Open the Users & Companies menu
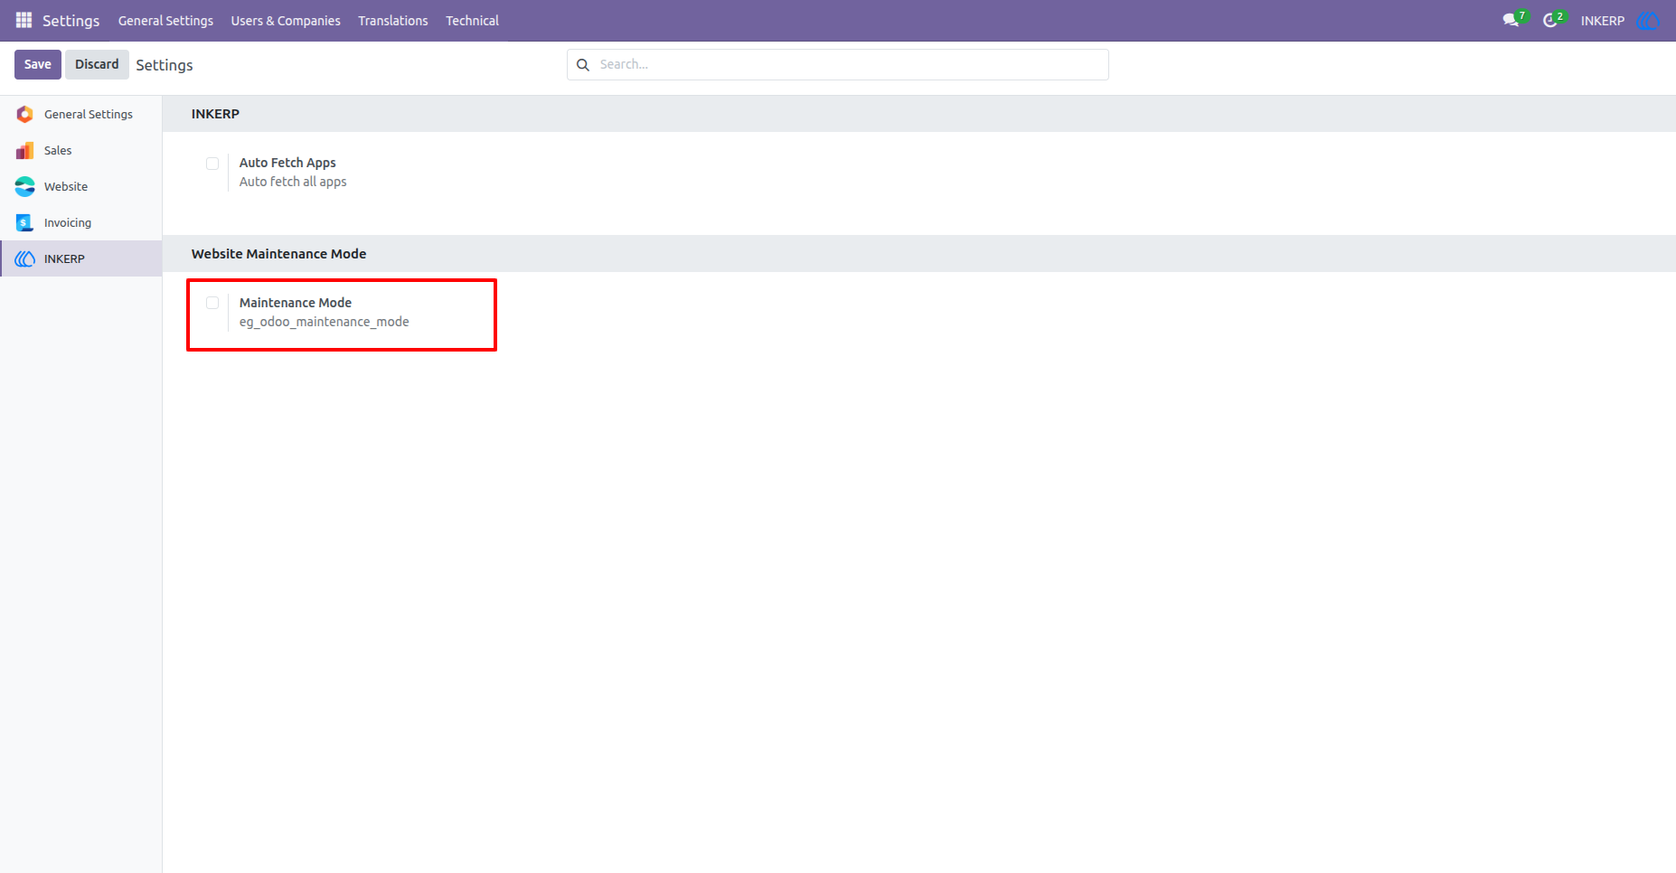The image size is (1676, 873). [x=286, y=20]
